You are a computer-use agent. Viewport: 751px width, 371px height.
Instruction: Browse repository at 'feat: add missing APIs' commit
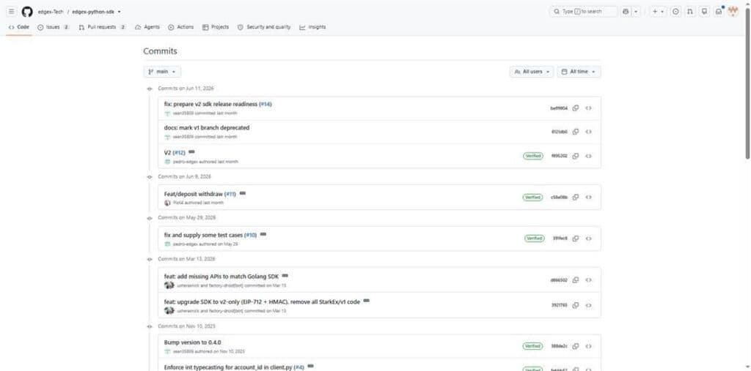(589, 280)
